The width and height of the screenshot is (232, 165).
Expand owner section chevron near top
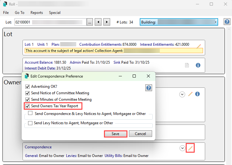pos(182,94)
